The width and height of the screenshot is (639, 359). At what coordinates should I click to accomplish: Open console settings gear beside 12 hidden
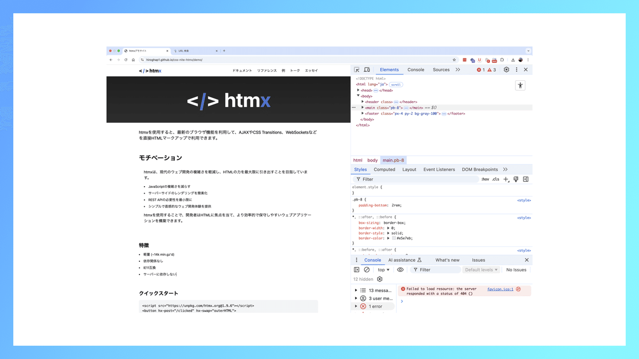pos(380,279)
